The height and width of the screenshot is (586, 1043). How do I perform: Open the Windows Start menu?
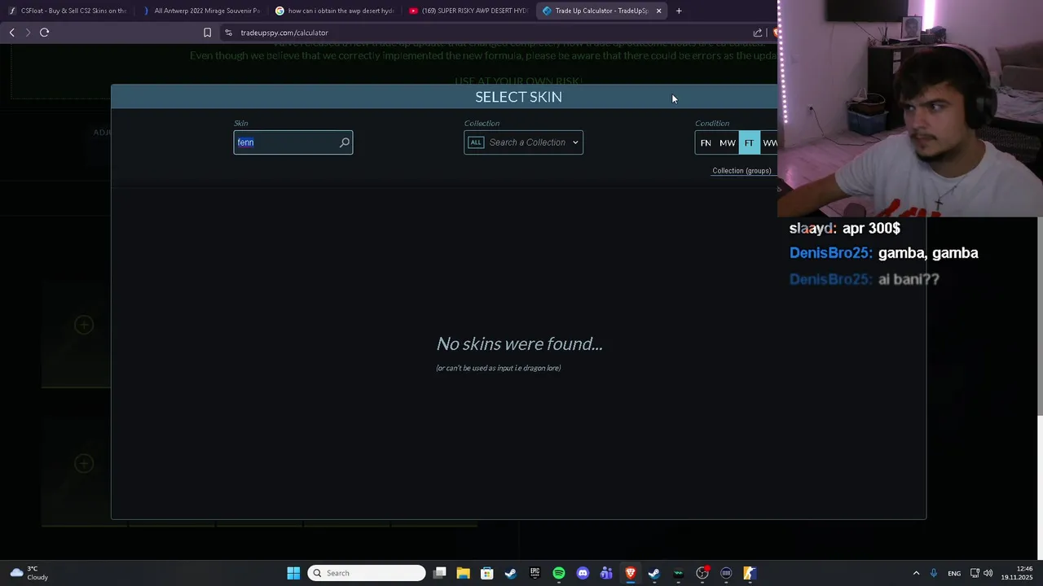point(293,573)
